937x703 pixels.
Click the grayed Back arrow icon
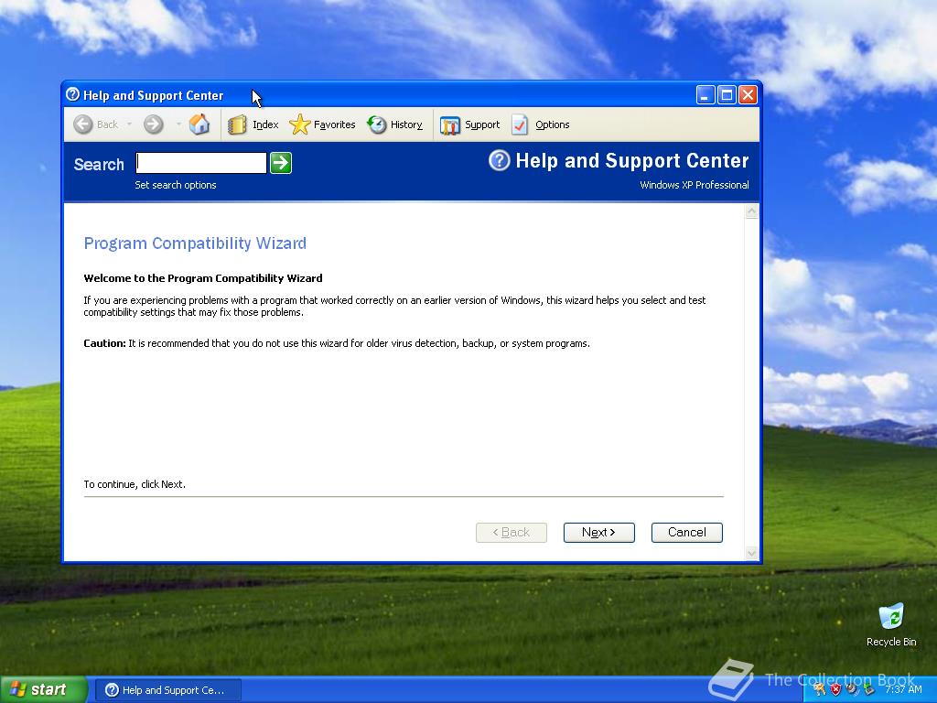pyautogui.click(x=83, y=124)
